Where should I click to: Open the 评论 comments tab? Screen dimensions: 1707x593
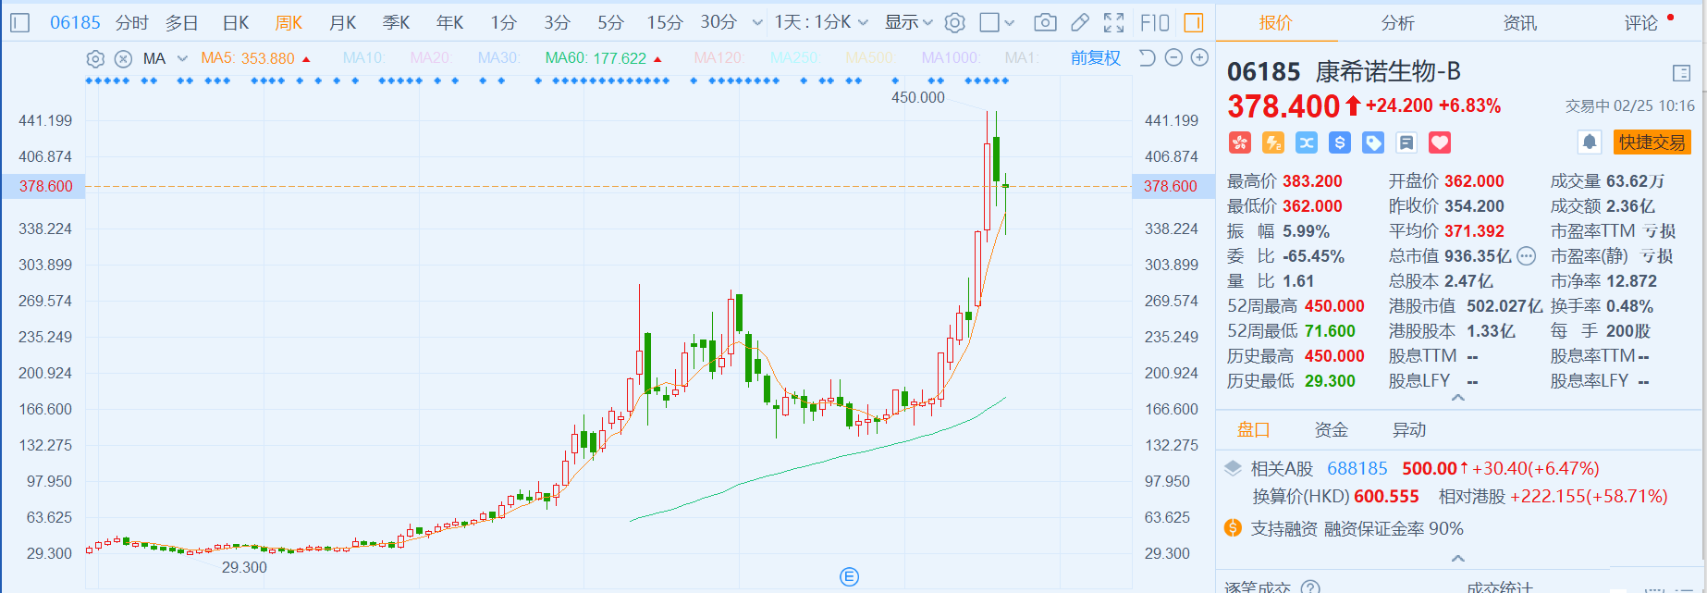(x=1641, y=23)
